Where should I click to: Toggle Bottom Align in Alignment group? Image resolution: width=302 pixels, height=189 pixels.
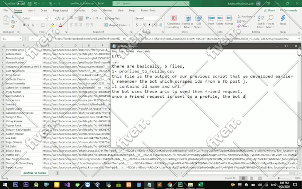81,18
